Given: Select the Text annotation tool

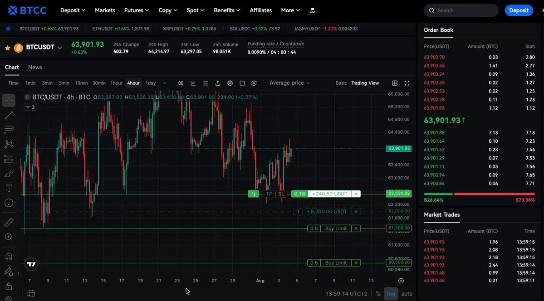Looking at the screenshot, I should (9, 188).
